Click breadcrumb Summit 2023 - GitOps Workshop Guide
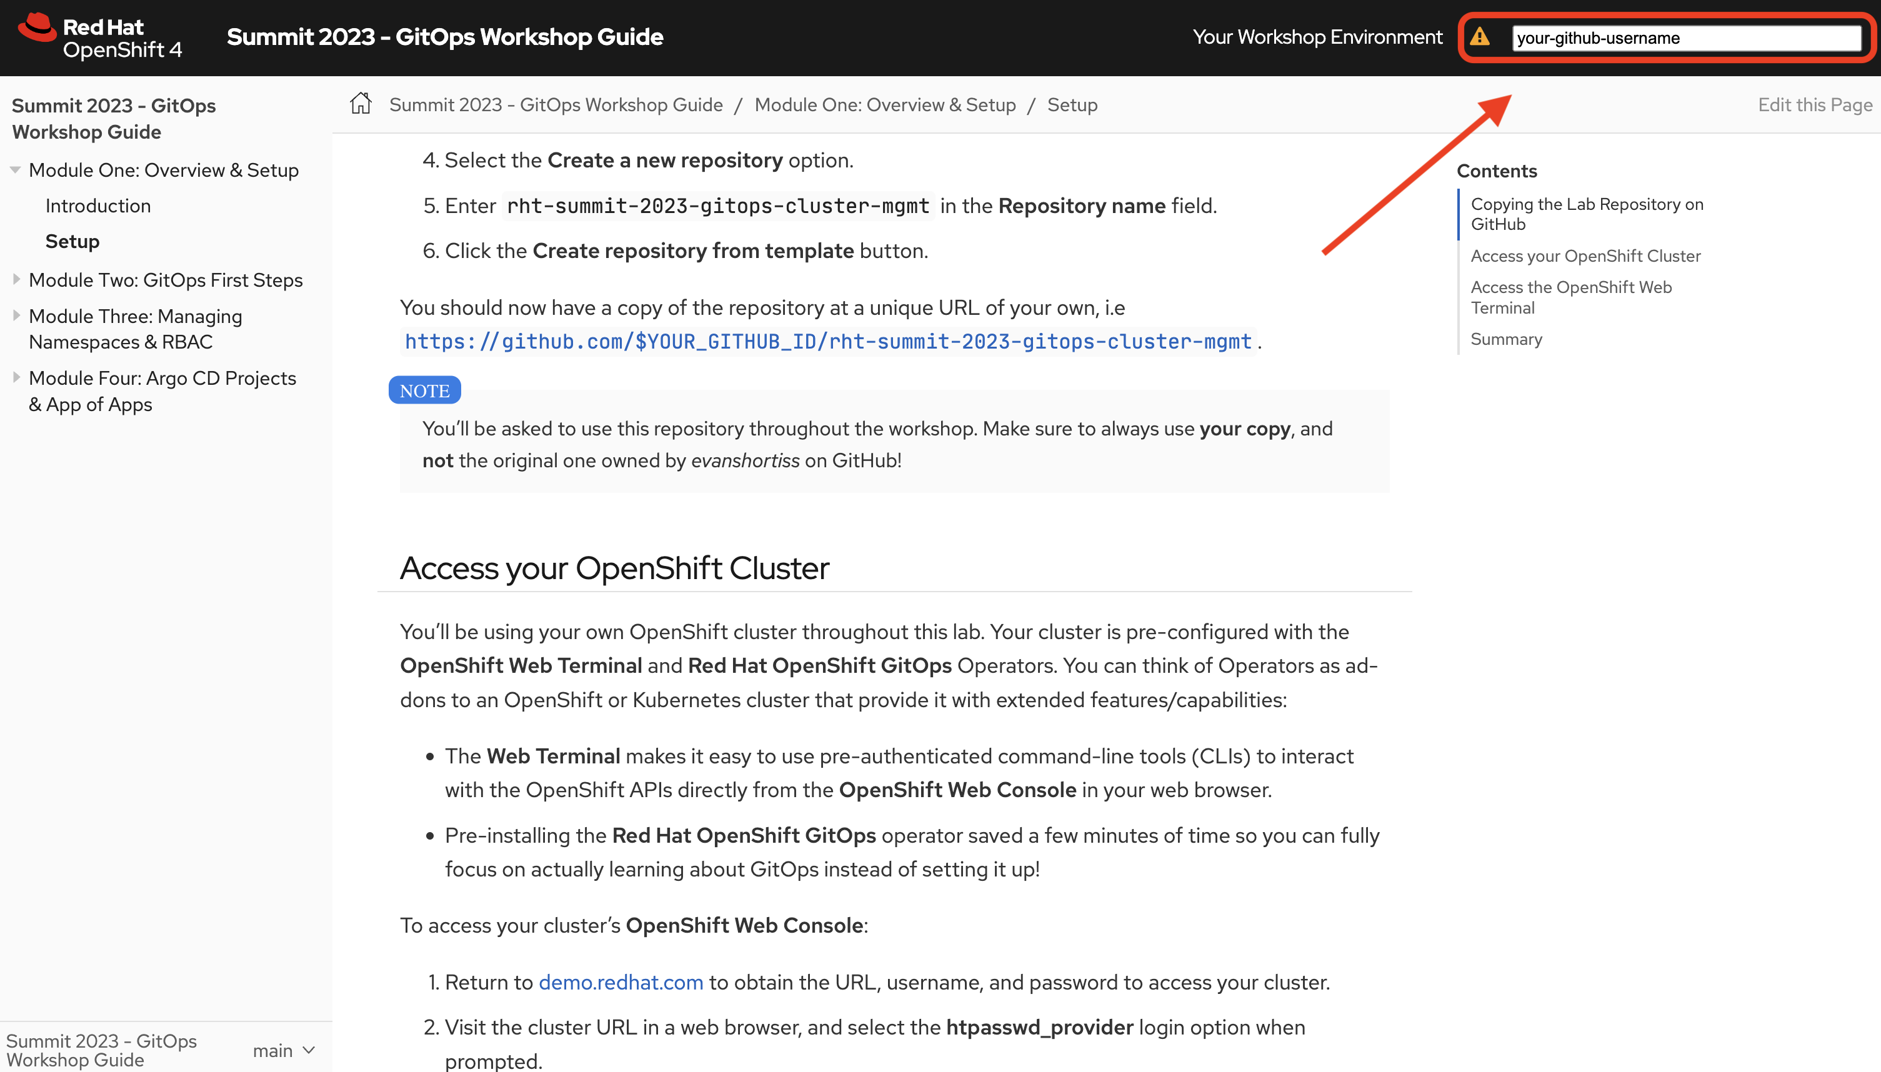This screenshot has height=1072, width=1881. (556, 104)
